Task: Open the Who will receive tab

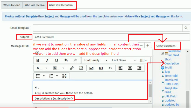Action: (x=34, y=5)
